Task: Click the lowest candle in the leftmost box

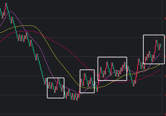Action: point(55,89)
